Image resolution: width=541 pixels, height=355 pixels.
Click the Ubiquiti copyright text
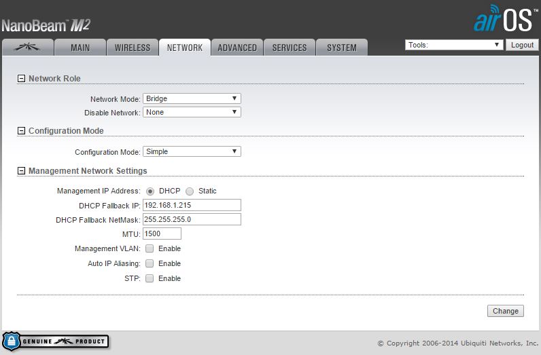pyautogui.click(x=458, y=343)
